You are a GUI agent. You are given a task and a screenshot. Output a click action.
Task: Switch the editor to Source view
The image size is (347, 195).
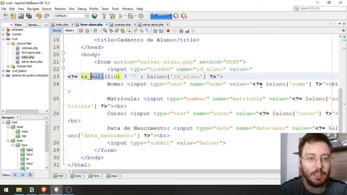tap(56, 30)
